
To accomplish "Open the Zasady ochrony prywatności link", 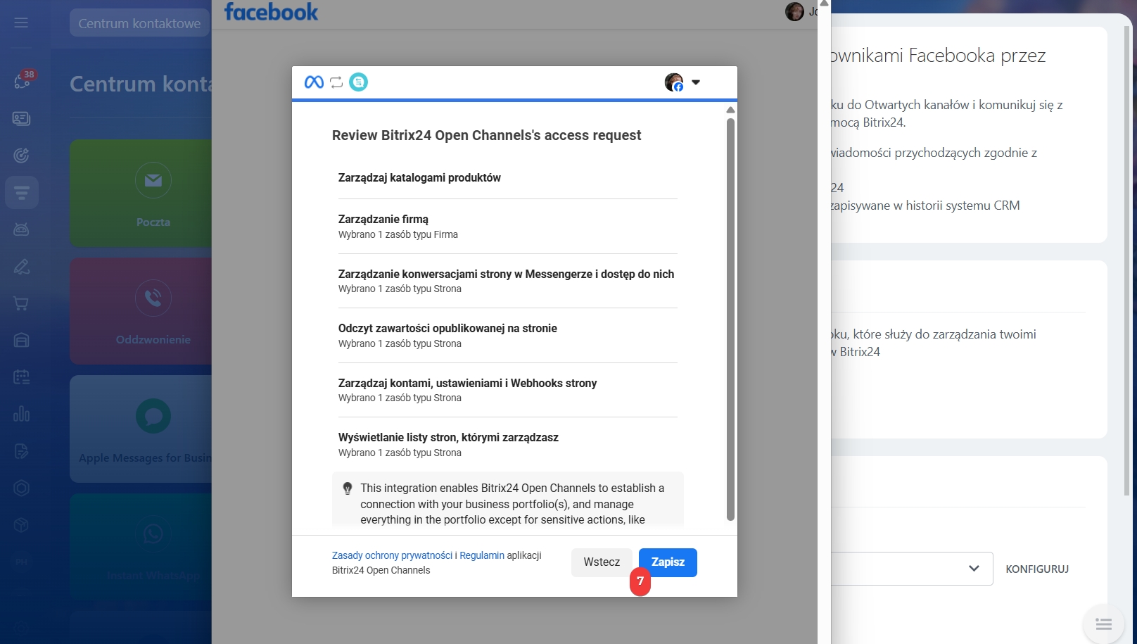I will coord(392,555).
